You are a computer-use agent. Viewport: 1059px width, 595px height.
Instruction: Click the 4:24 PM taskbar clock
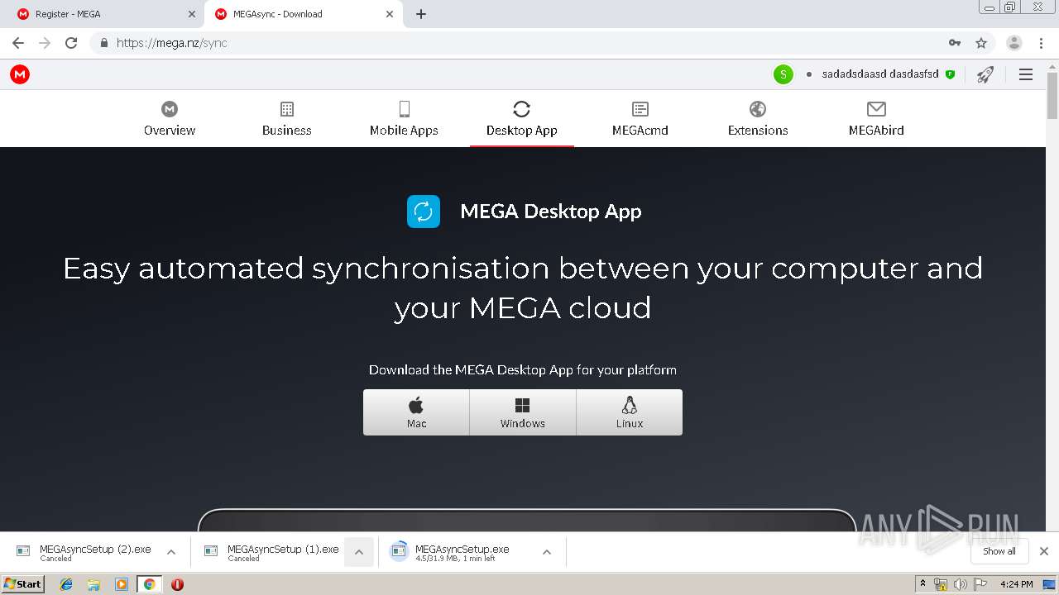tap(1016, 584)
